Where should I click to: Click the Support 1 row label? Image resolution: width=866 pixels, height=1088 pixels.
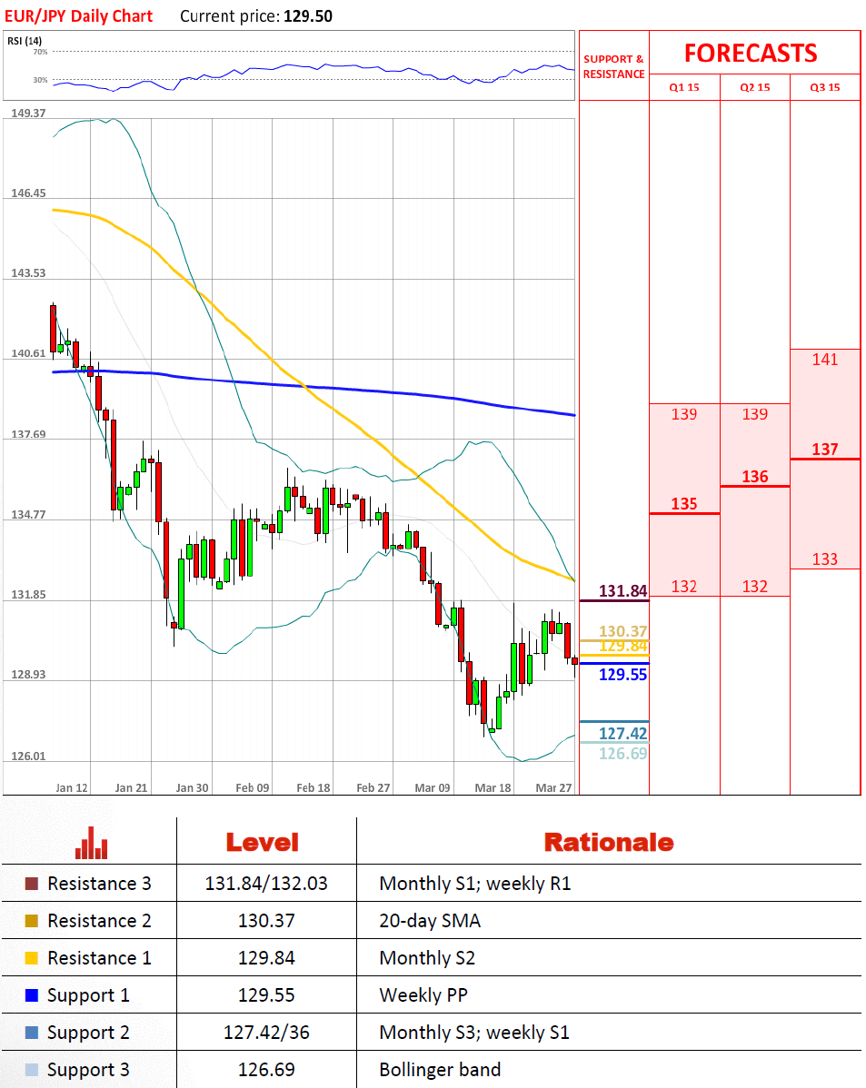[88, 995]
